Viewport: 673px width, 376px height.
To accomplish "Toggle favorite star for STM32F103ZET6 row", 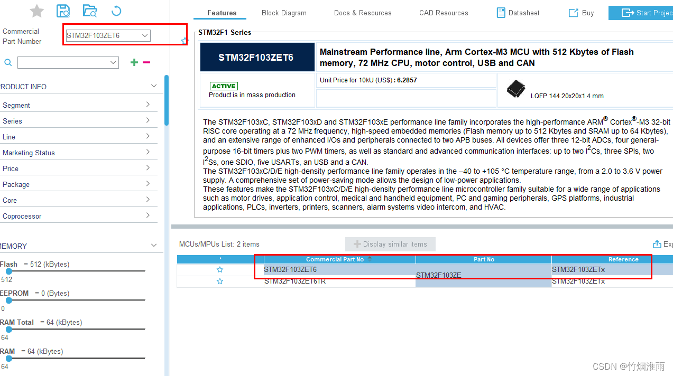I will pyautogui.click(x=220, y=270).
